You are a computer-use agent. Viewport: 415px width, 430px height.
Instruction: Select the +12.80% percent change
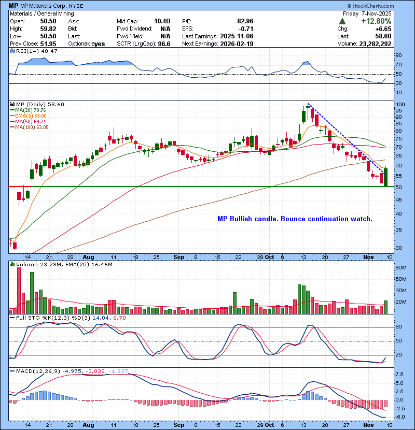pyautogui.click(x=376, y=21)
